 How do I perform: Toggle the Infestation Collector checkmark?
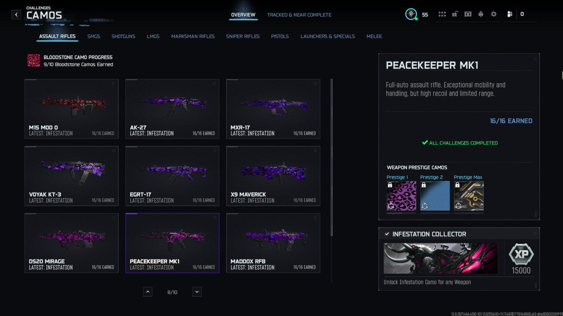coord(387,234)
